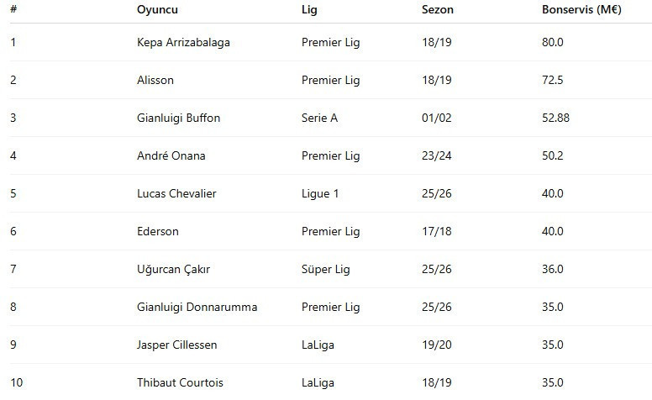
Task: Click the 01/02 season cell
Action: 437,118
